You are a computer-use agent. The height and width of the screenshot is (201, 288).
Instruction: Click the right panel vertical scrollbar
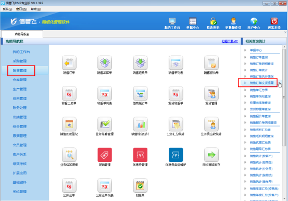point(284,95)
